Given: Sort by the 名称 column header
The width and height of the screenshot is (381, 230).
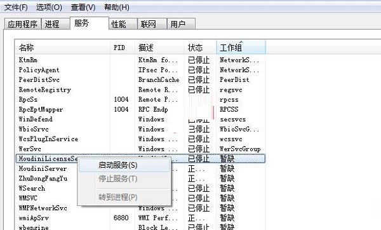Looking at the screenshot, I should point(63,48).
